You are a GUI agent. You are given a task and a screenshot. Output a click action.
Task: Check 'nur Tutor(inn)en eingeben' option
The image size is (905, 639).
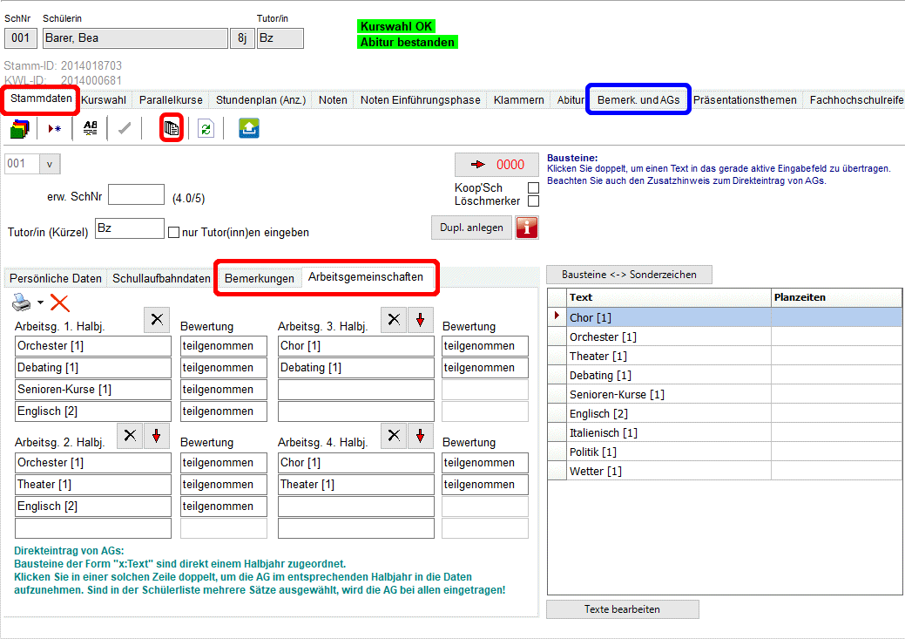[x=173, y=233]
